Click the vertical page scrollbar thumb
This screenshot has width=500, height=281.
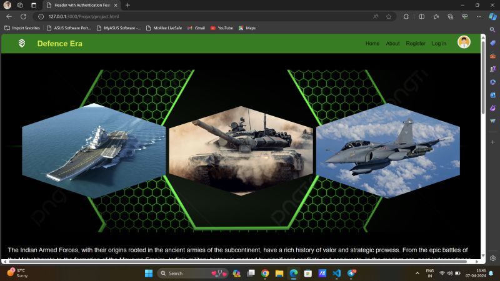coord(483,76)
